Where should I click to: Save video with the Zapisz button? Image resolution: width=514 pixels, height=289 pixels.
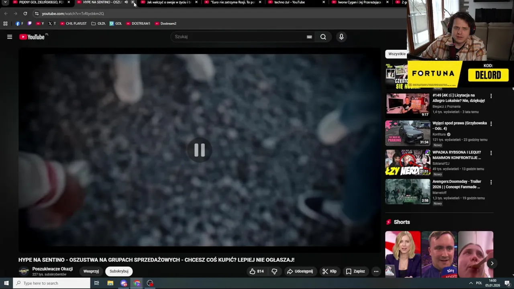355,271
